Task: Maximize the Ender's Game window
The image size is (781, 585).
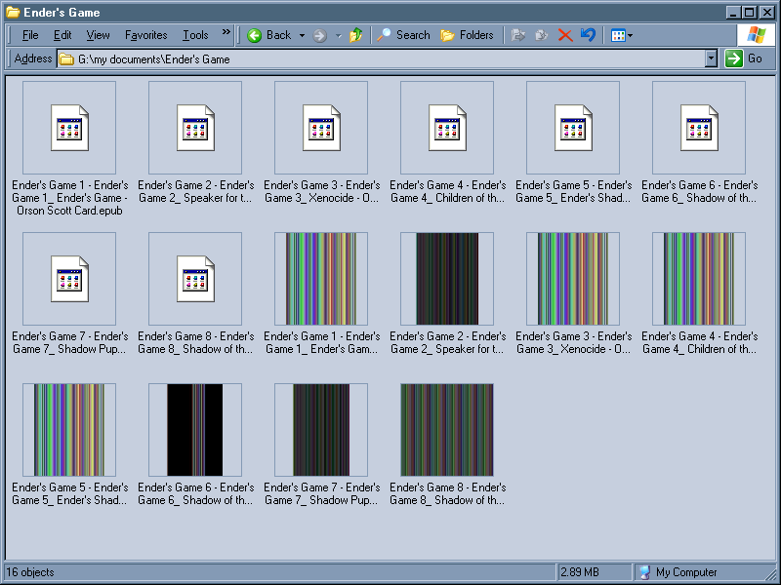Action: click(x=749, y=12)
